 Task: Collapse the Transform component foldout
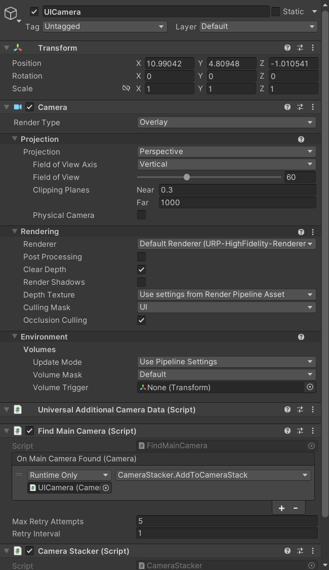(x=7, y=48)
